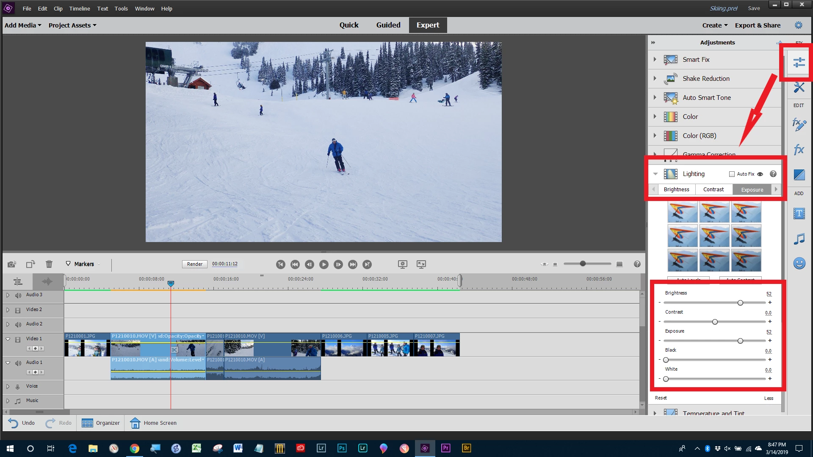The image size is (813, 457).
Task: Expand the Smart Fix adjustment
Action: pyautogui.click(x=655, y=59)
